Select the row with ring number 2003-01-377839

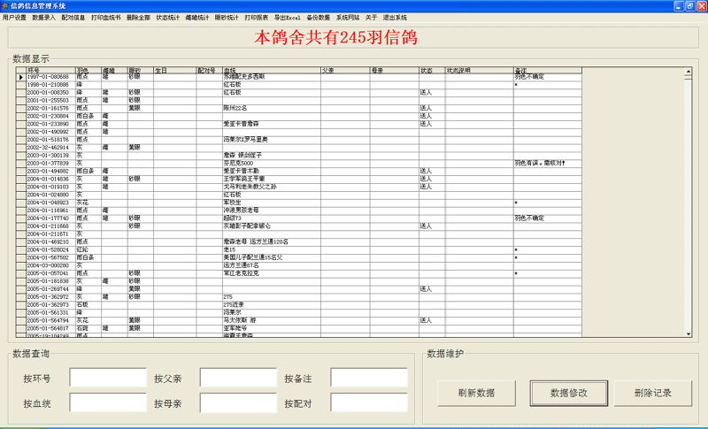[49, 163]
